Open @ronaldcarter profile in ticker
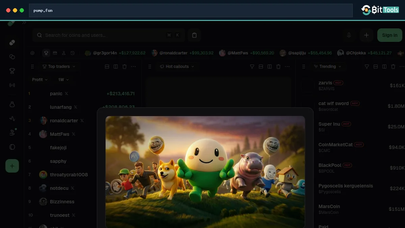Screen dimensions: 405x228 pyautogui.click(x=182, y=53)
